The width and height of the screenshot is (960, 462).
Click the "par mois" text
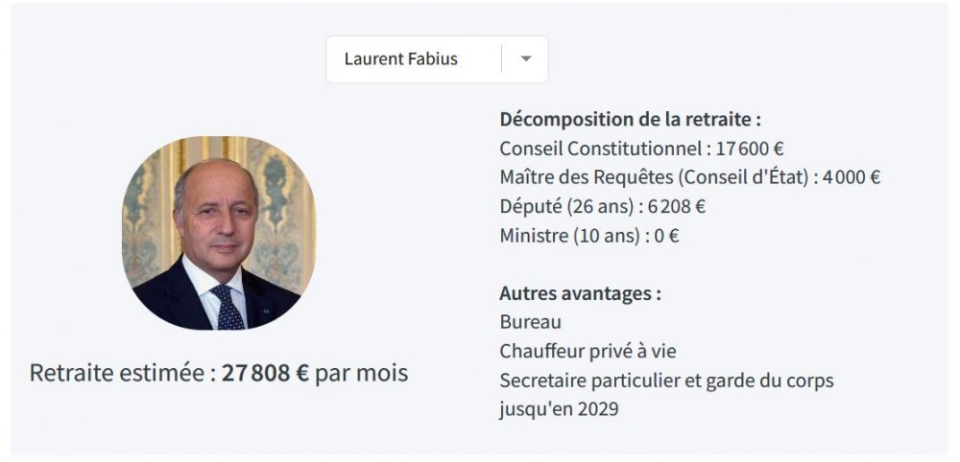[x=362, y=373]
